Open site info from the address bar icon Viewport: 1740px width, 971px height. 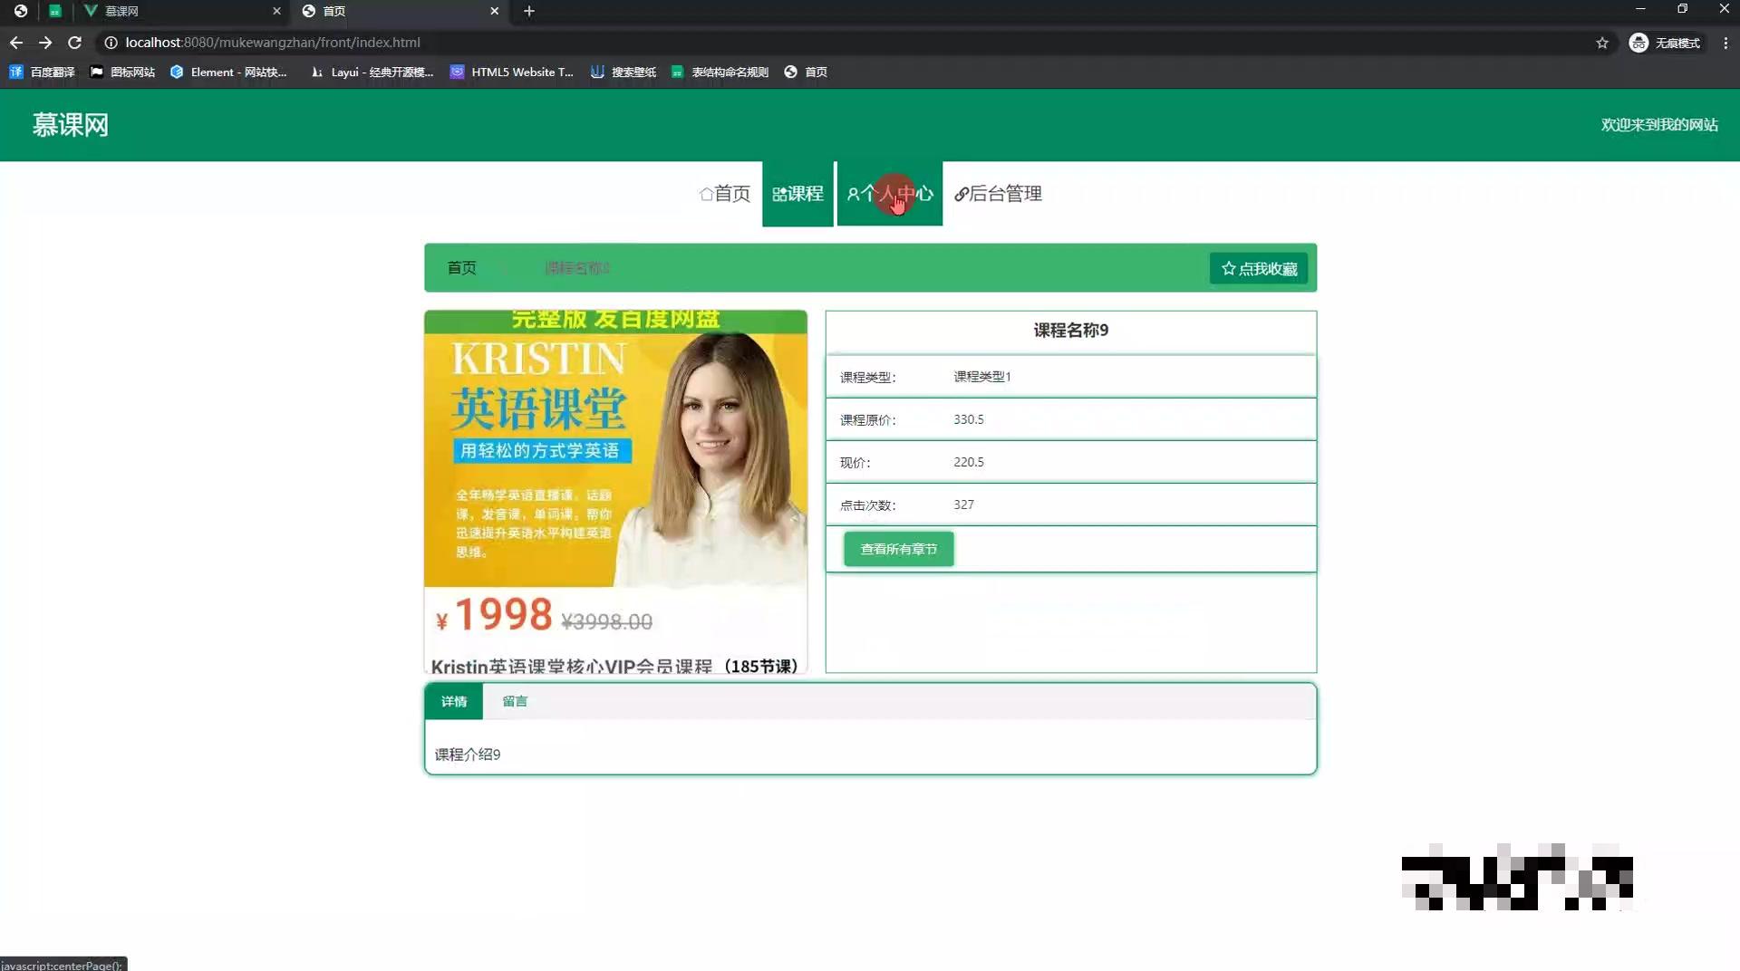(110, 43)
